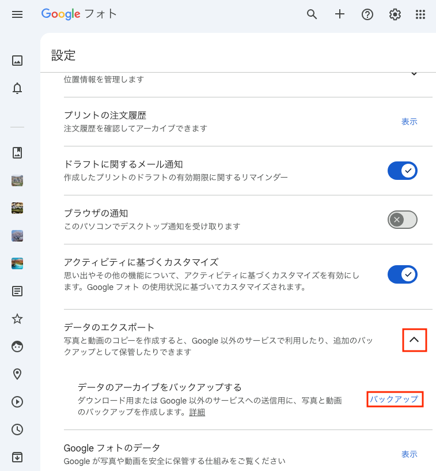Open the search magnifier icon

click(312, 14)
